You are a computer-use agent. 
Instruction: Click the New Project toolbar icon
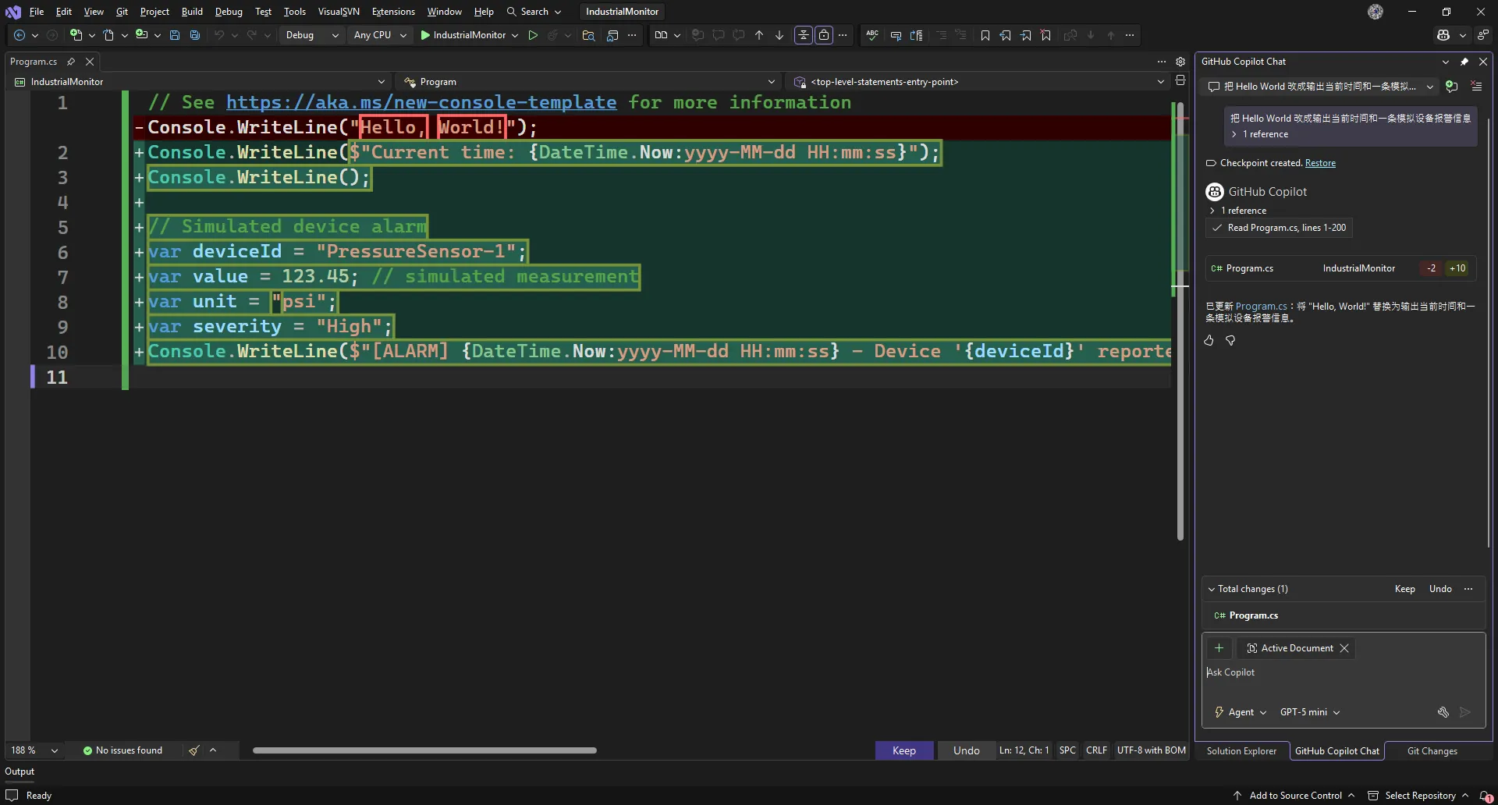[x=76, y=35]
